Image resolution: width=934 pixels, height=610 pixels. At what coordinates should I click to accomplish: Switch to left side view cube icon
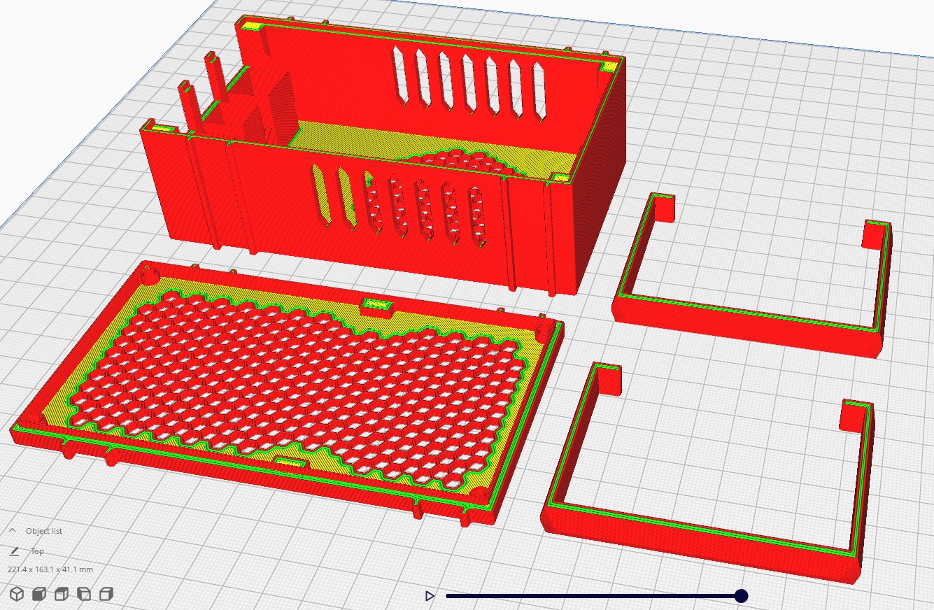click(x=83, y=595)
